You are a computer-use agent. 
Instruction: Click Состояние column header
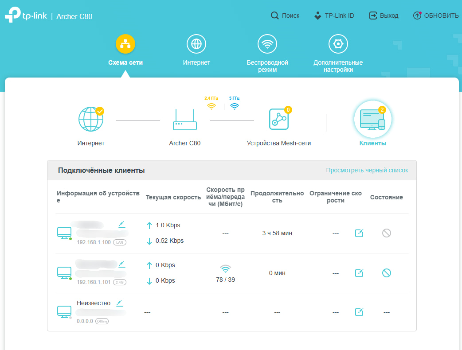[x=387, y=197]
